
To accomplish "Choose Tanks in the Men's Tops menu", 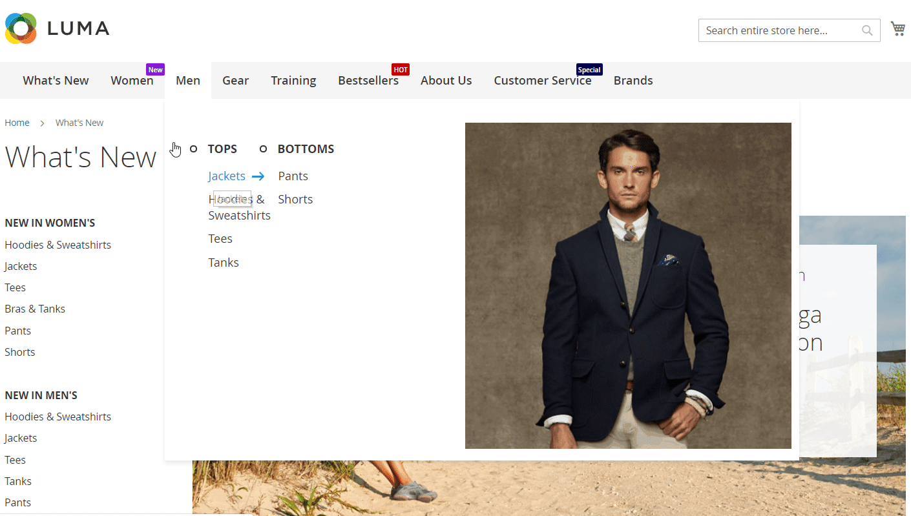I will click(224, 263).
